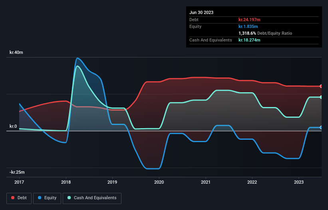The height and width of the screenshot is (210, 328).
Task: Toggle Cash And Equivalents legend button
Action: click(x=92, y=198)
